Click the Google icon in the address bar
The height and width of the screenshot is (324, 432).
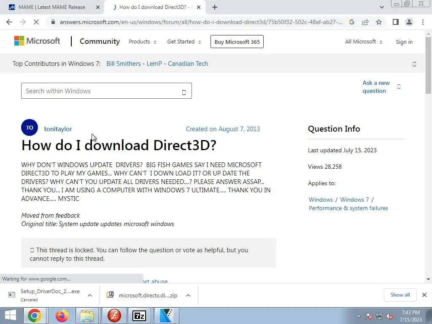351,22
